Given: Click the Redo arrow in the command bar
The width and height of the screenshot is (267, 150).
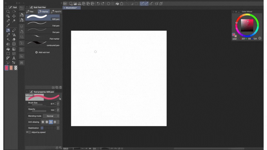Looking at the screenshot, I should click(x=103, y=4).
